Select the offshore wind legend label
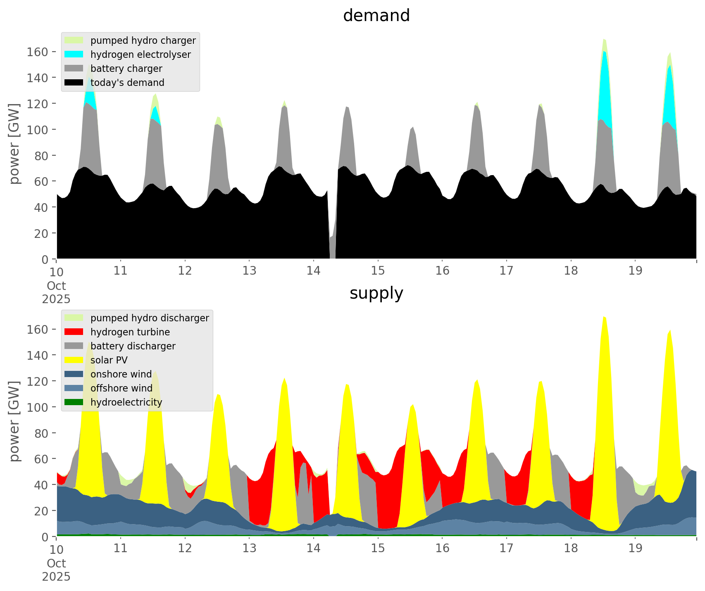Screen dimensions: 705x591 click(121, 388)
